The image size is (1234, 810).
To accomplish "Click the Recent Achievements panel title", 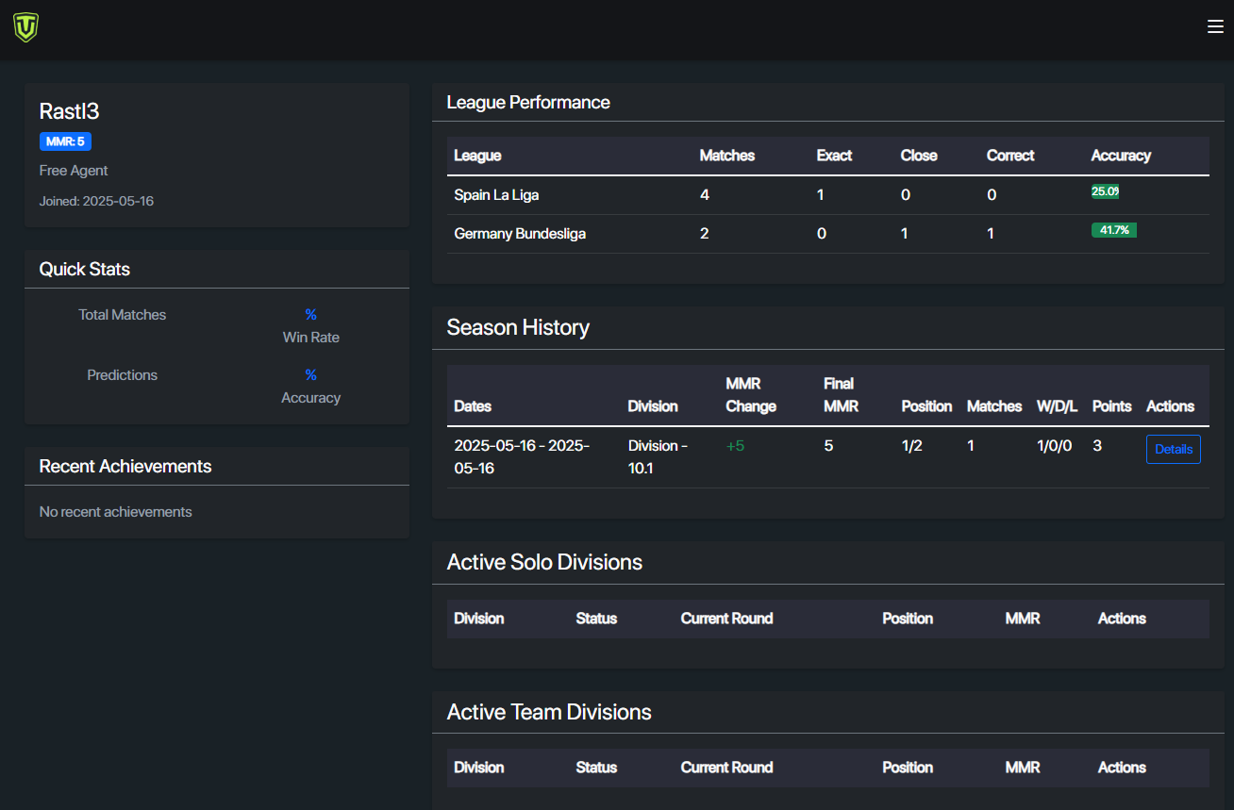I will click(x=125, y=467).
